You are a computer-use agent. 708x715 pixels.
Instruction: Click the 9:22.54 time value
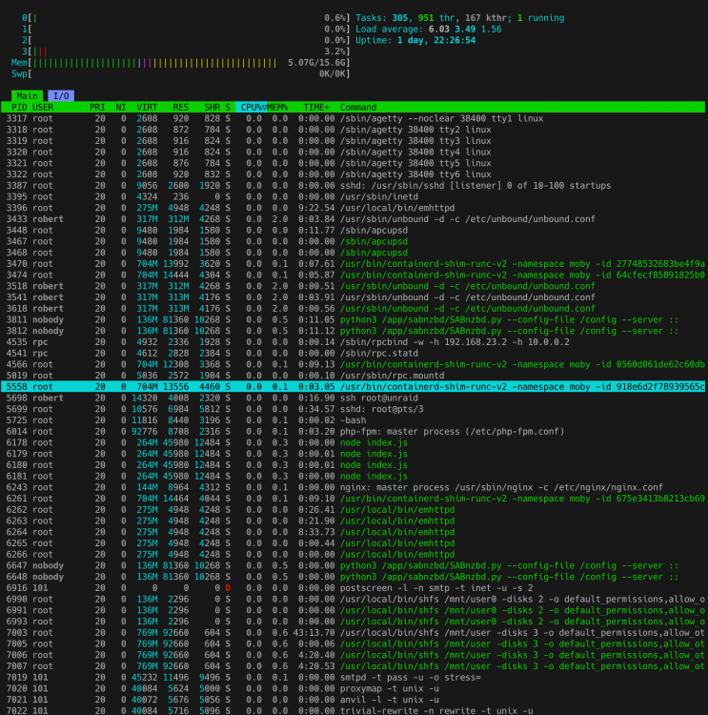point(316,208)
